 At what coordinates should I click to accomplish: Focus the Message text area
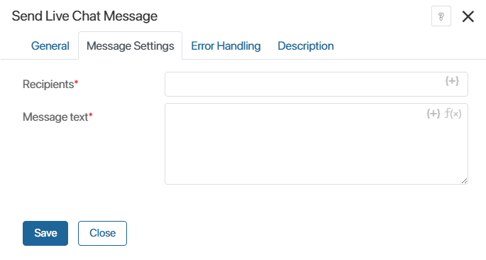tap(316, 144)
